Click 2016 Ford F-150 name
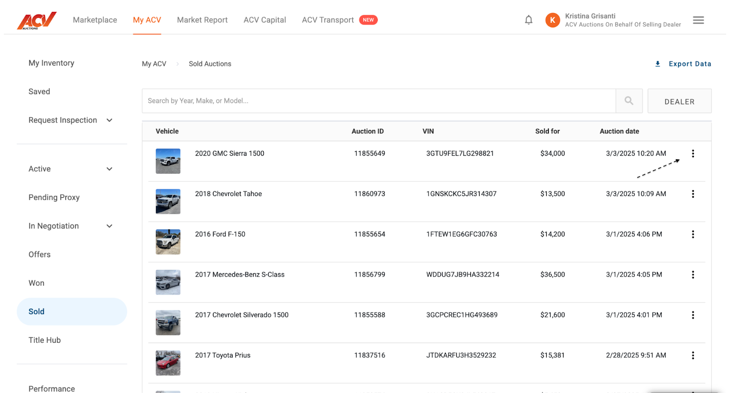 tap(220, 234)
